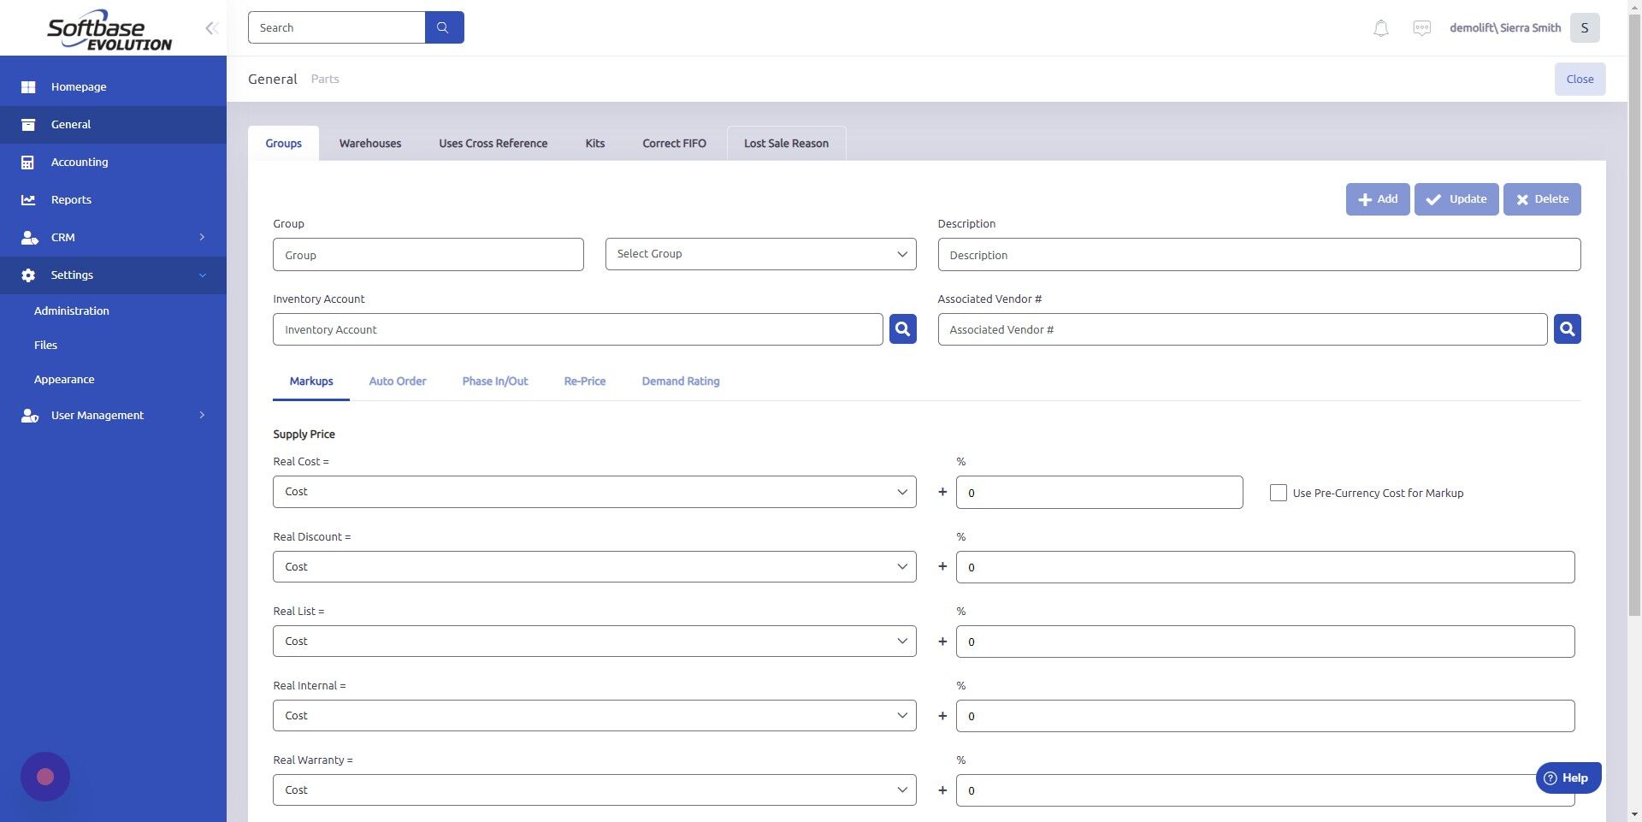Enable Use Pre-Currency Cost for Markup
The width and height of the screenshot is (1642, 822).
[x=1278, y=492]
